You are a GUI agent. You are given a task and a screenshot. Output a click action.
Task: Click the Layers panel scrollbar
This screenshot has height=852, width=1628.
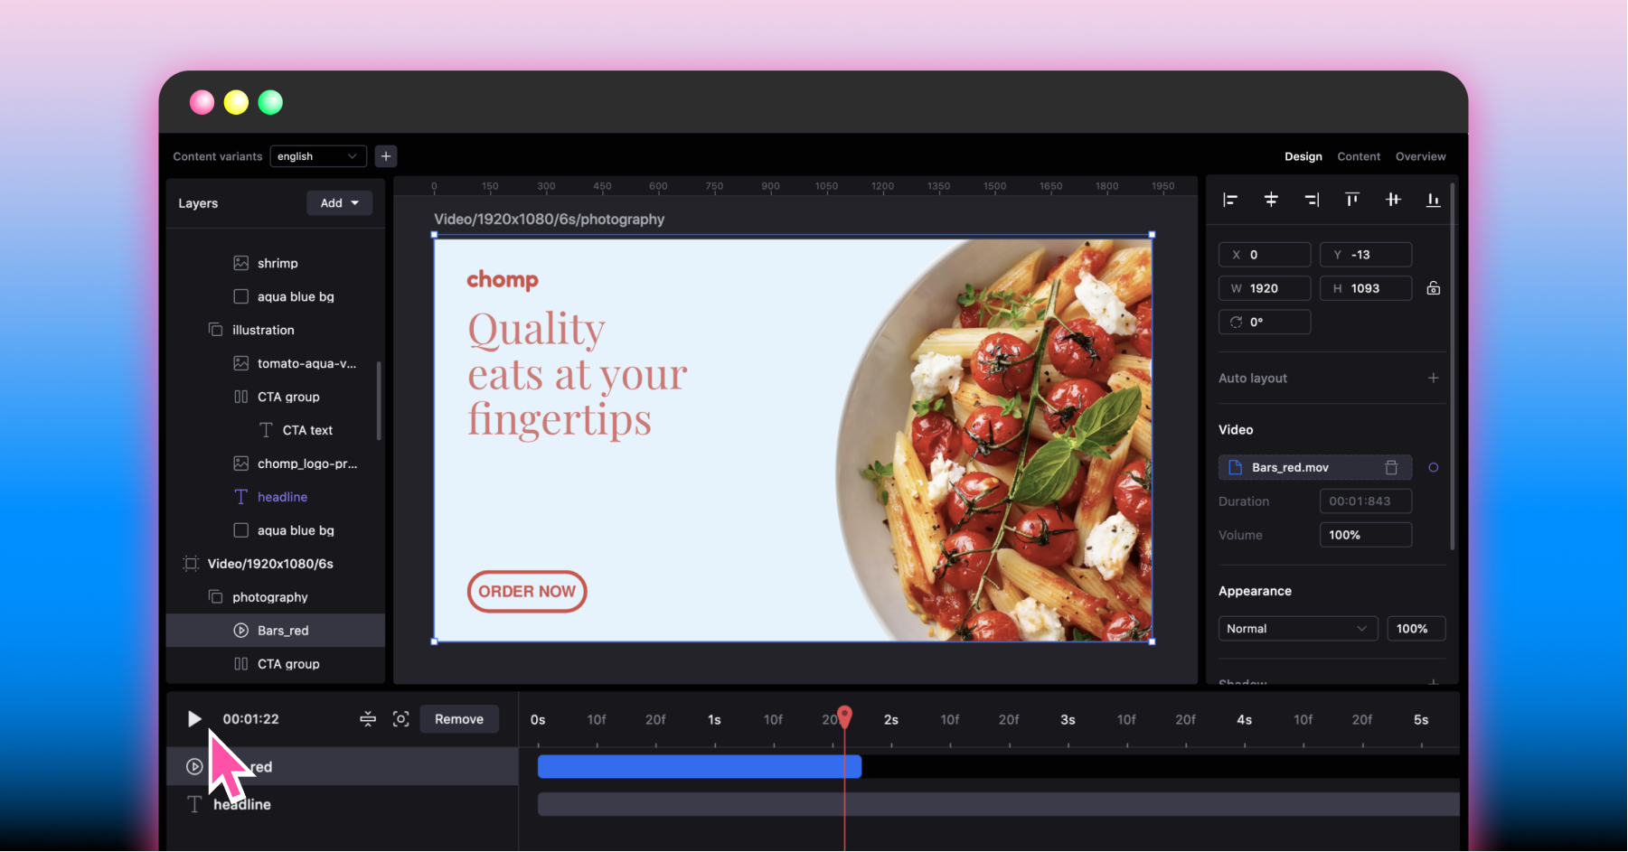(x=379, y=400)
